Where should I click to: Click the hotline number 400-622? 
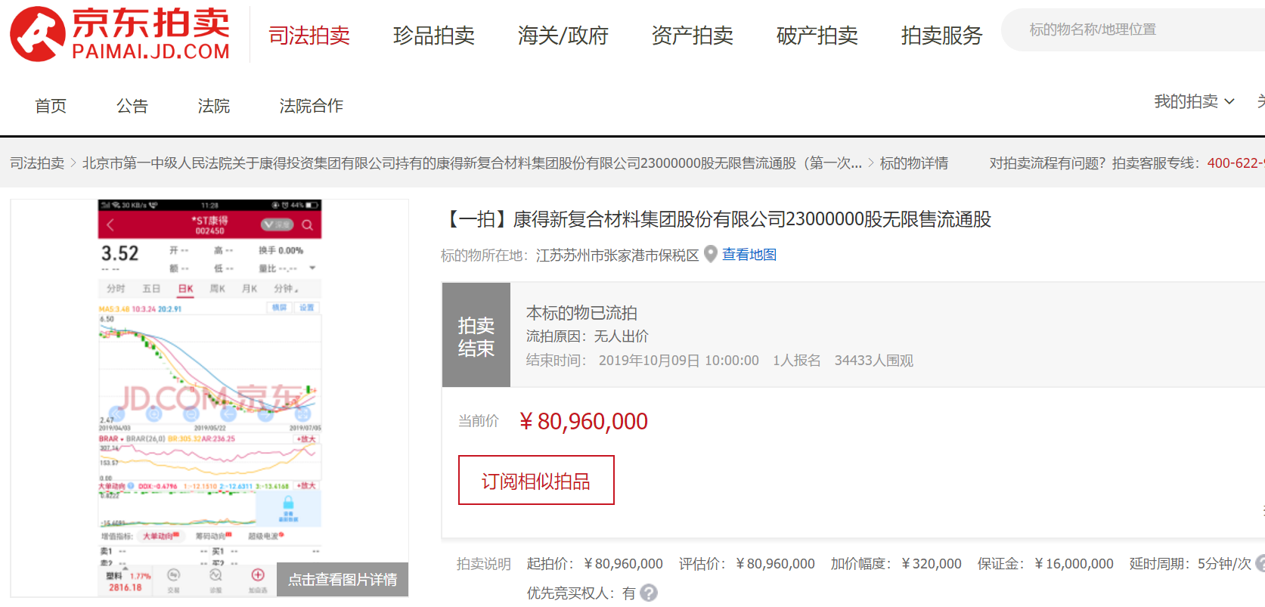[x=1236, y=163]
